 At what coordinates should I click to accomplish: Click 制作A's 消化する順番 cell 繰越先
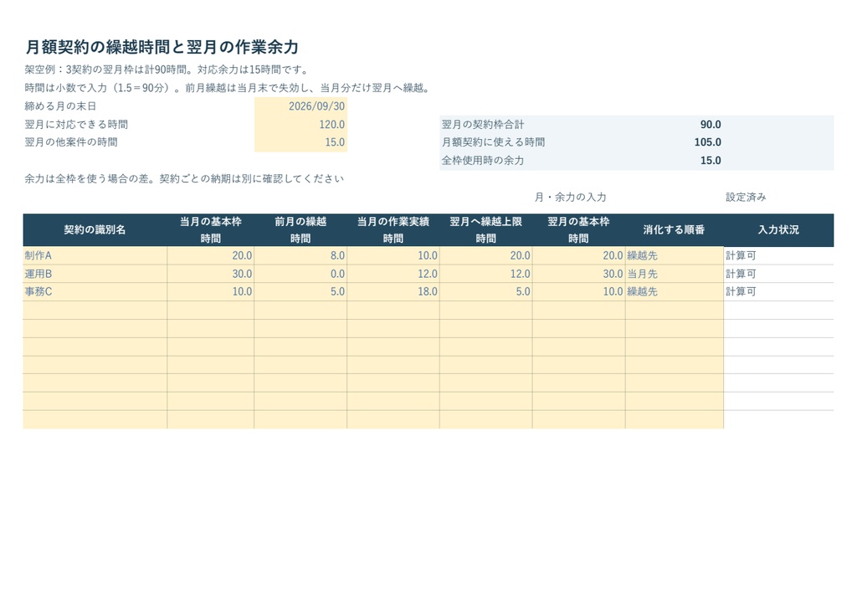pos(675,256)
